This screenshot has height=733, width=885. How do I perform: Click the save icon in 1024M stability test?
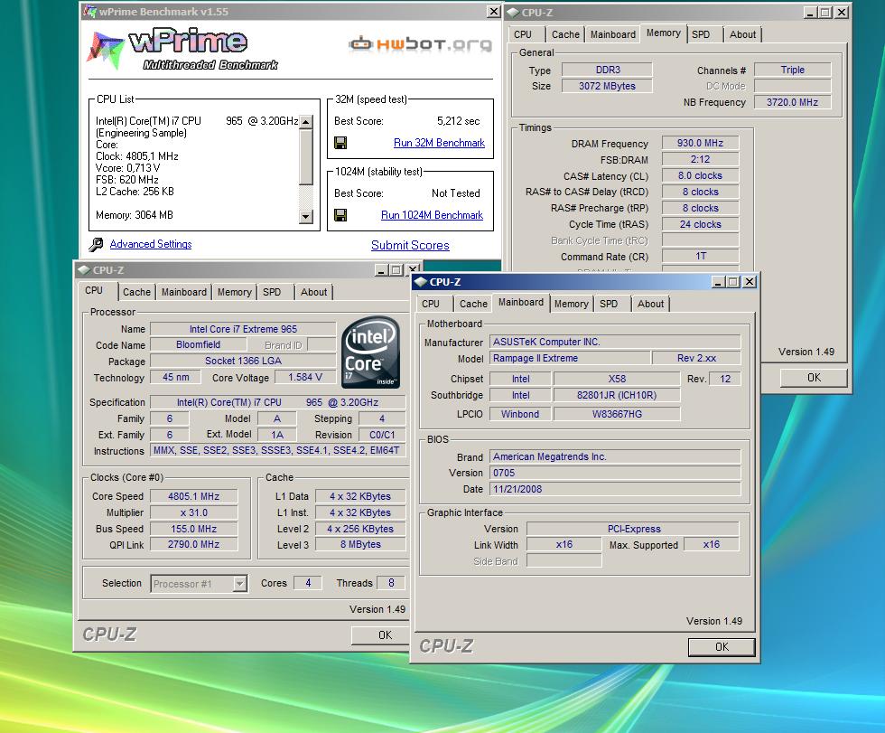340,215
